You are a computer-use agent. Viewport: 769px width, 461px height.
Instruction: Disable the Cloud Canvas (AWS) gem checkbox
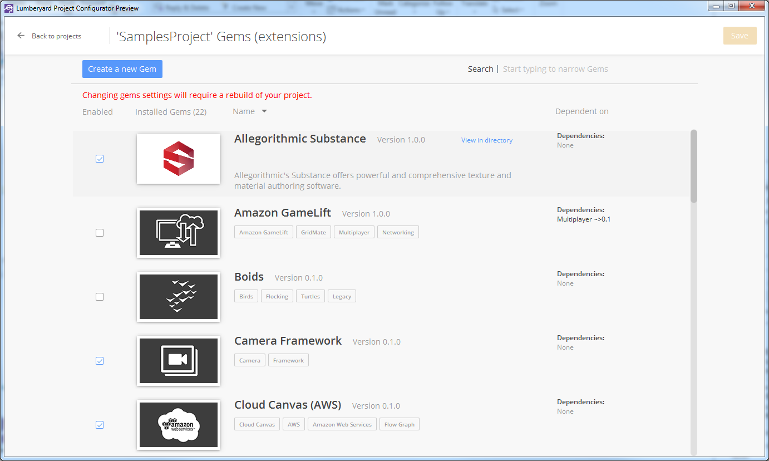[x=100, y=425]
